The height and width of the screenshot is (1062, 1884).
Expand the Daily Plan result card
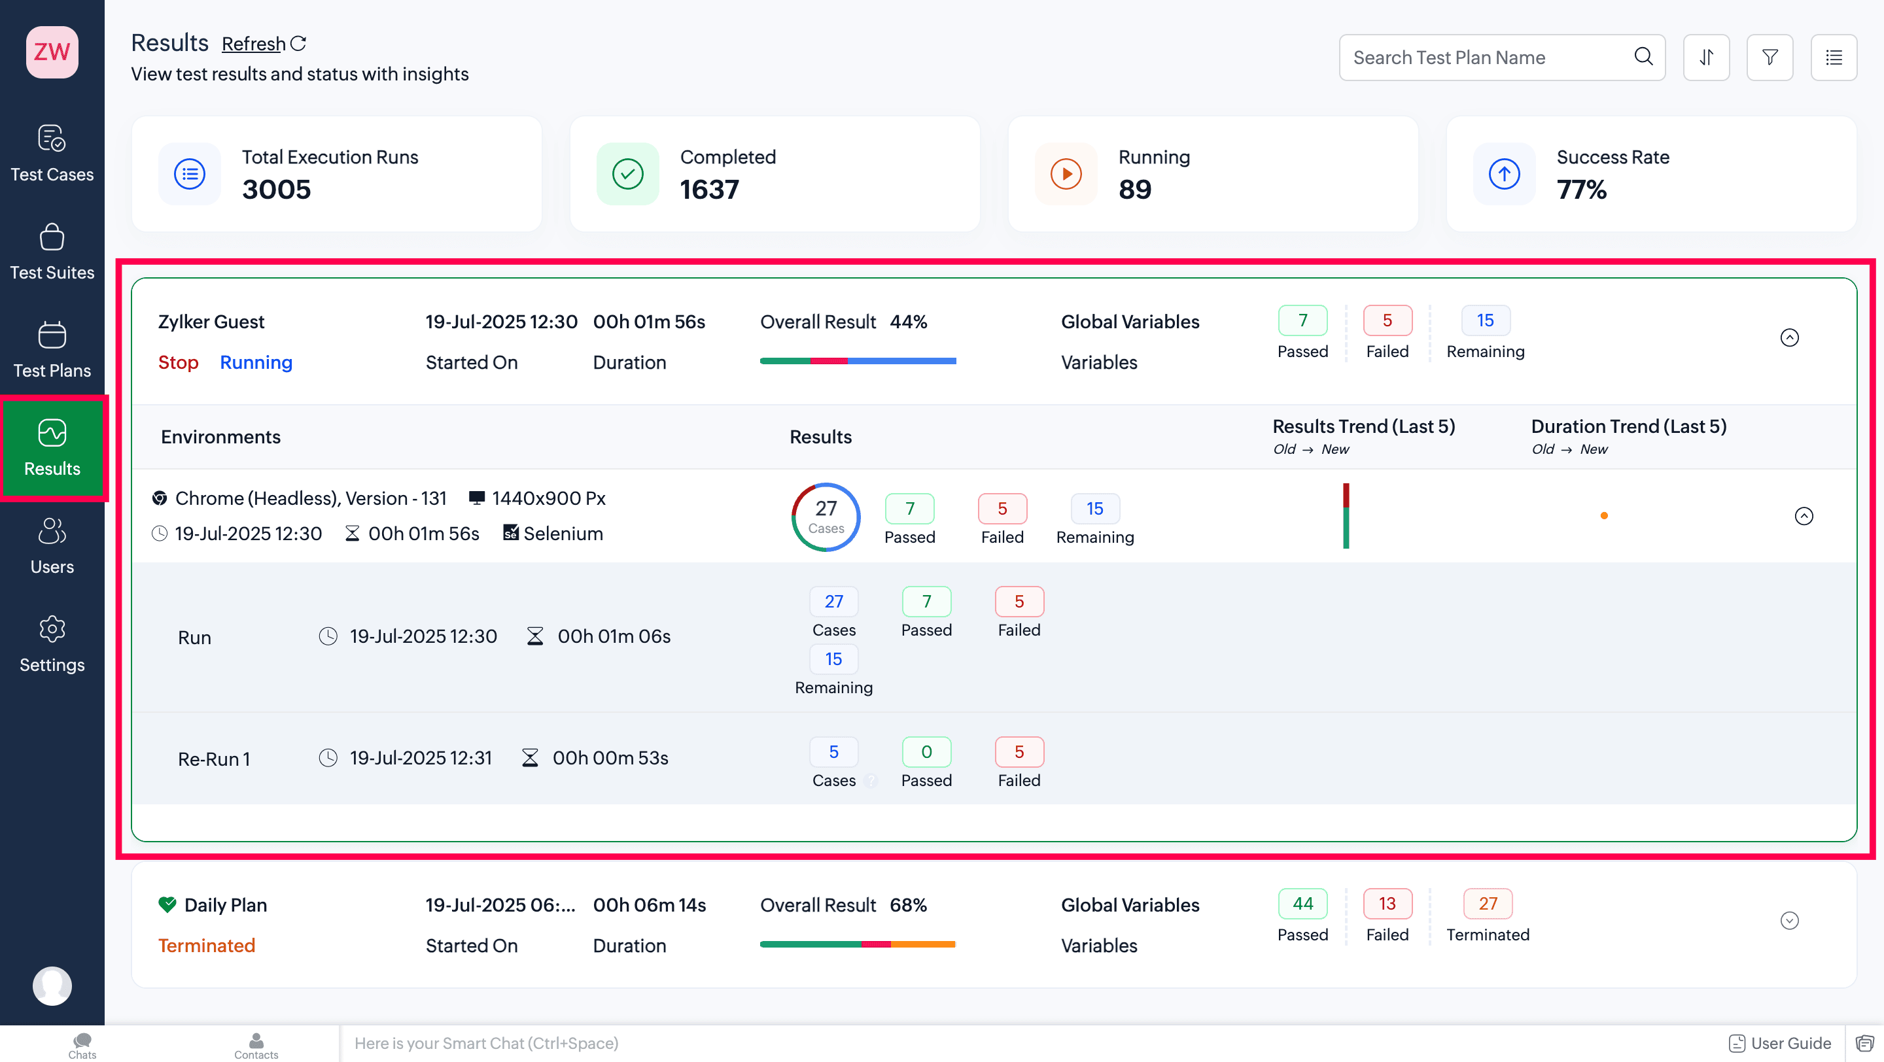coord(1789,920)
